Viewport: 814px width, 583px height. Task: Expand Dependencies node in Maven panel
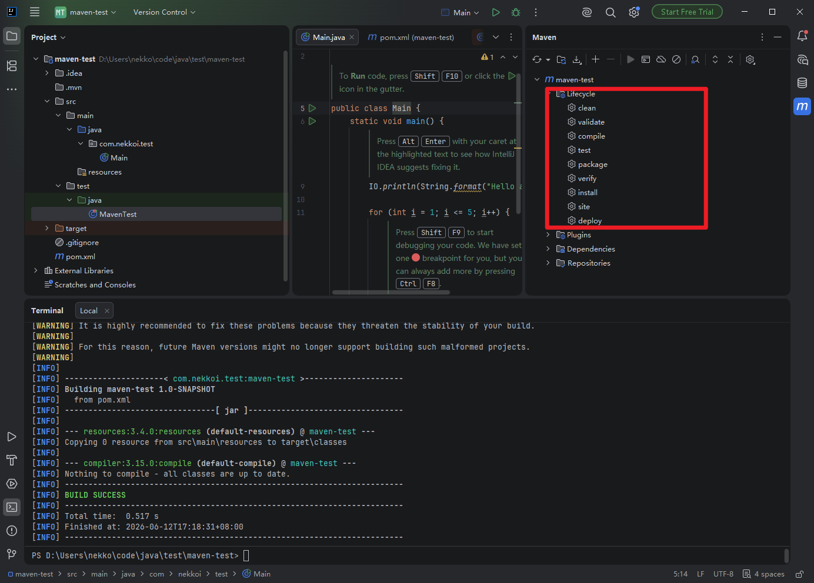[x=548, y=249]
